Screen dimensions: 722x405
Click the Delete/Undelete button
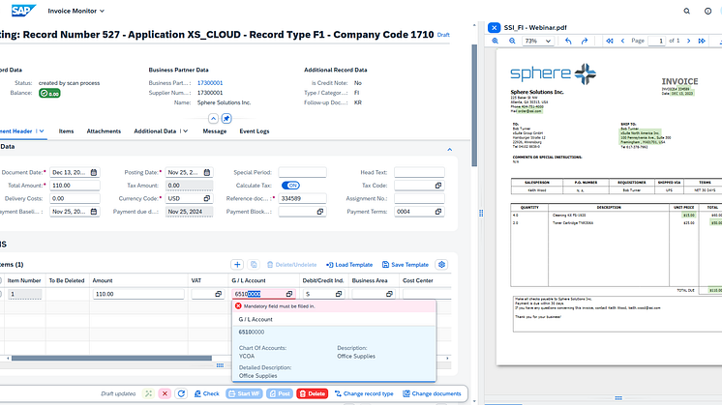[x=292, y=264]
